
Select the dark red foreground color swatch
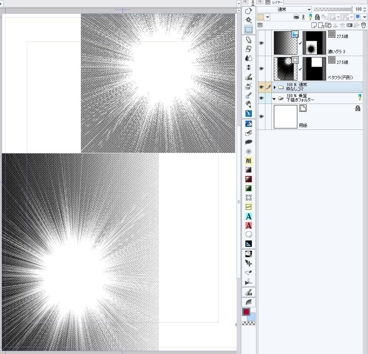pyautogui.click(x=246, y=312)
